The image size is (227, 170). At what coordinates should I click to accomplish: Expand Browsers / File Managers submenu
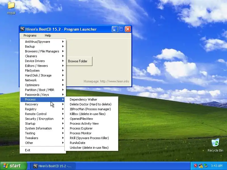point(43,51)
